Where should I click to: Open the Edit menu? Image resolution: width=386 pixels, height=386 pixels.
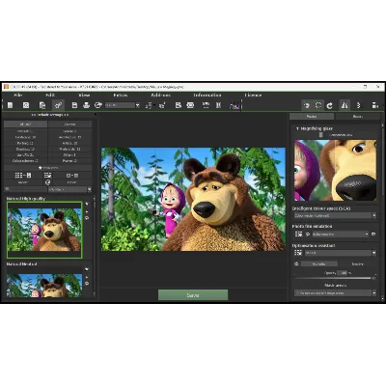click(50, 96)
